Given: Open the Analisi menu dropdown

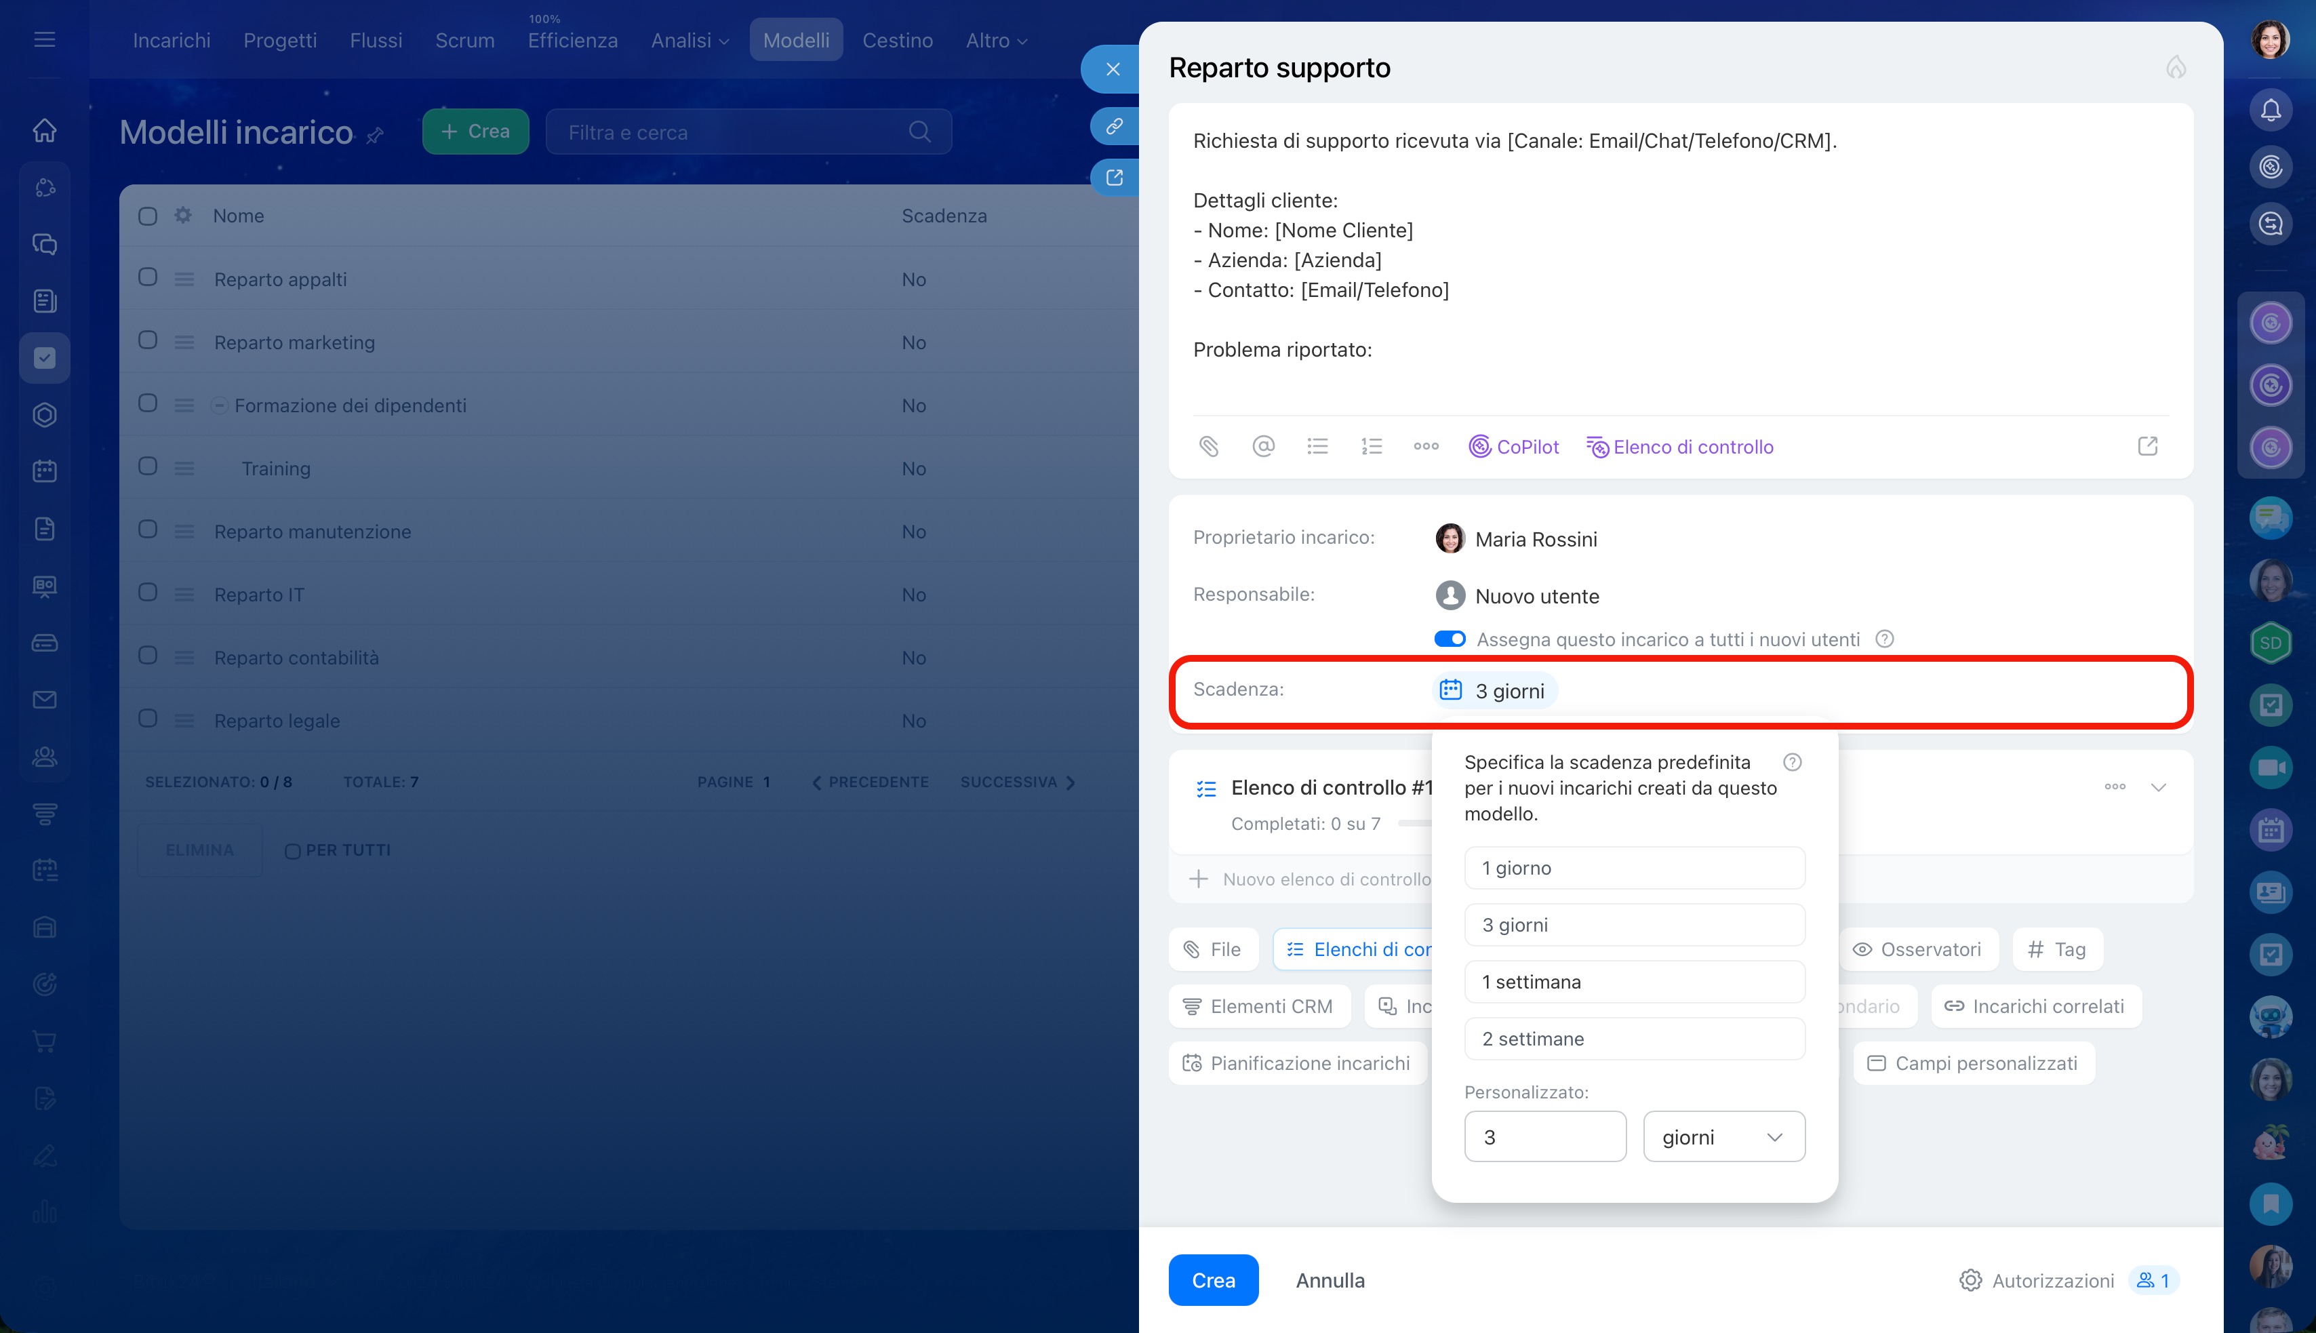Looking at the screenshot, I should click(x=690, y=40).
